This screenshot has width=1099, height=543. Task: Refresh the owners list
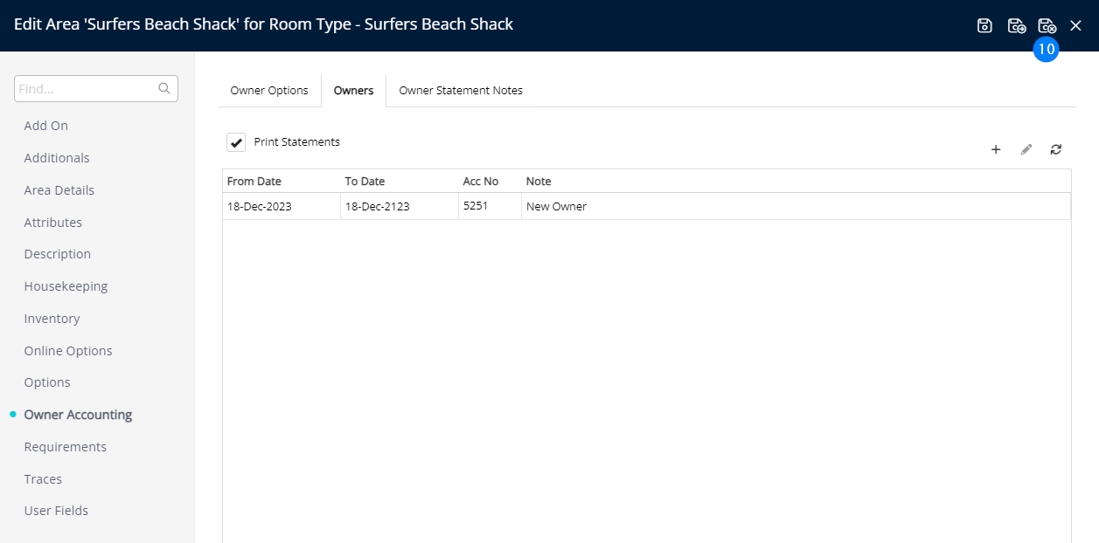click(x=1056, y=149)
